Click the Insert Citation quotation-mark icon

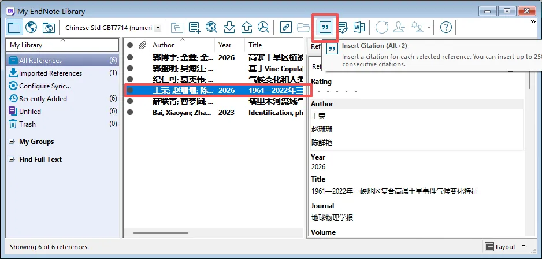point(325,27)
